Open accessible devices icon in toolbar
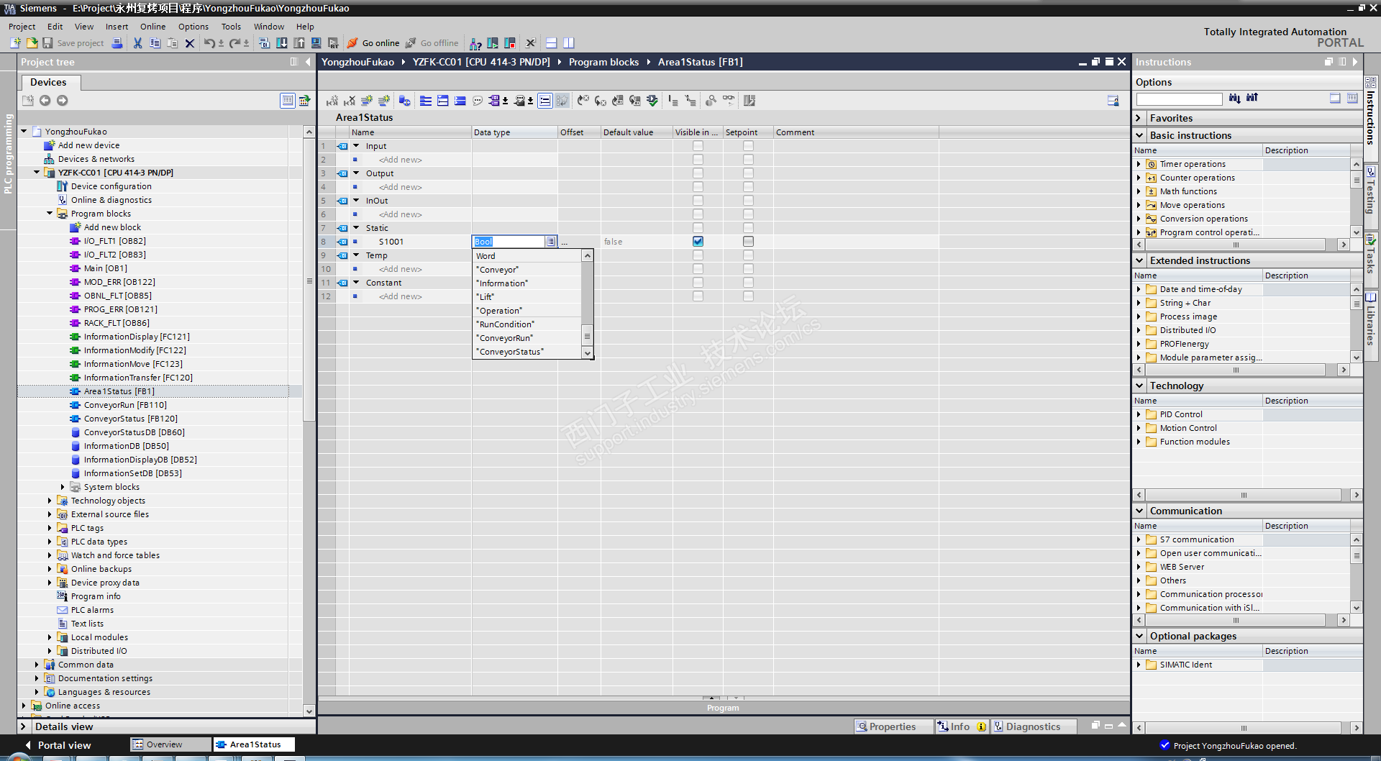This screenshot has width=1381, height=761. point(475,43)
